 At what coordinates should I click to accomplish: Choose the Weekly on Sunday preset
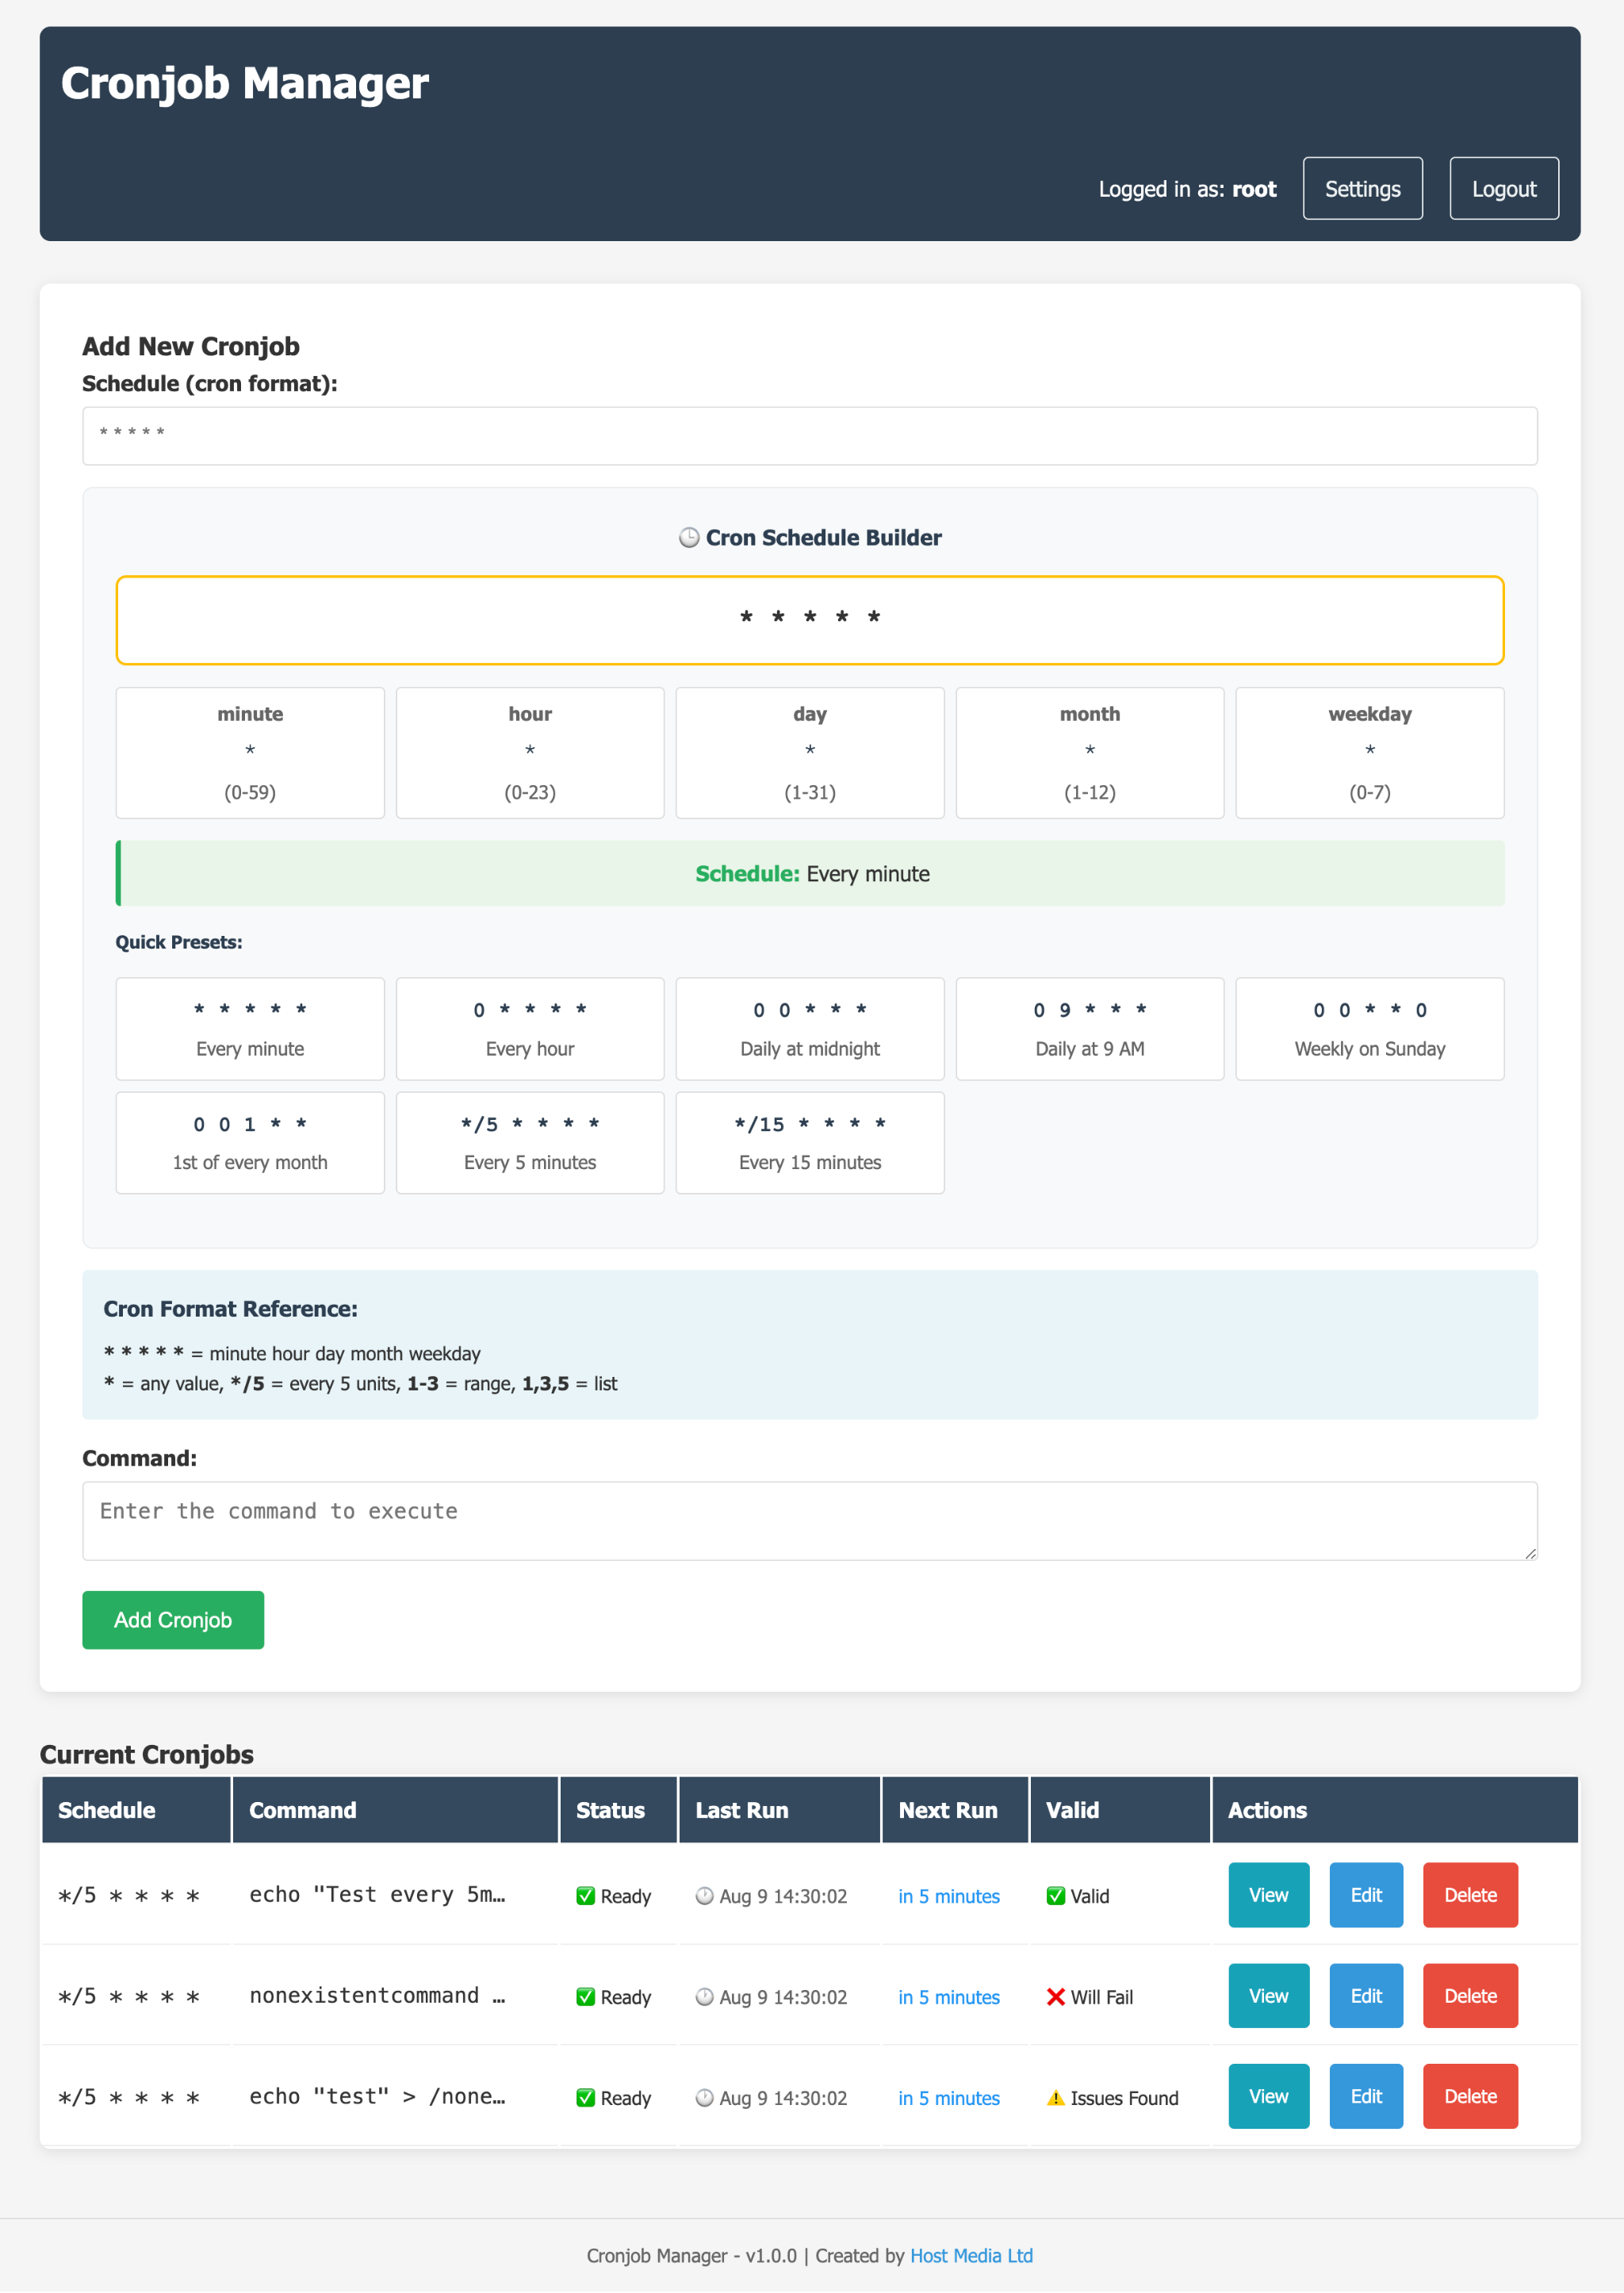(x=1369, y=1028)
